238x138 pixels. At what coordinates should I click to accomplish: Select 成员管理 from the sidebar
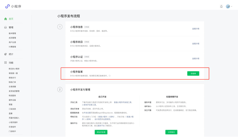[x=12, y=38]
